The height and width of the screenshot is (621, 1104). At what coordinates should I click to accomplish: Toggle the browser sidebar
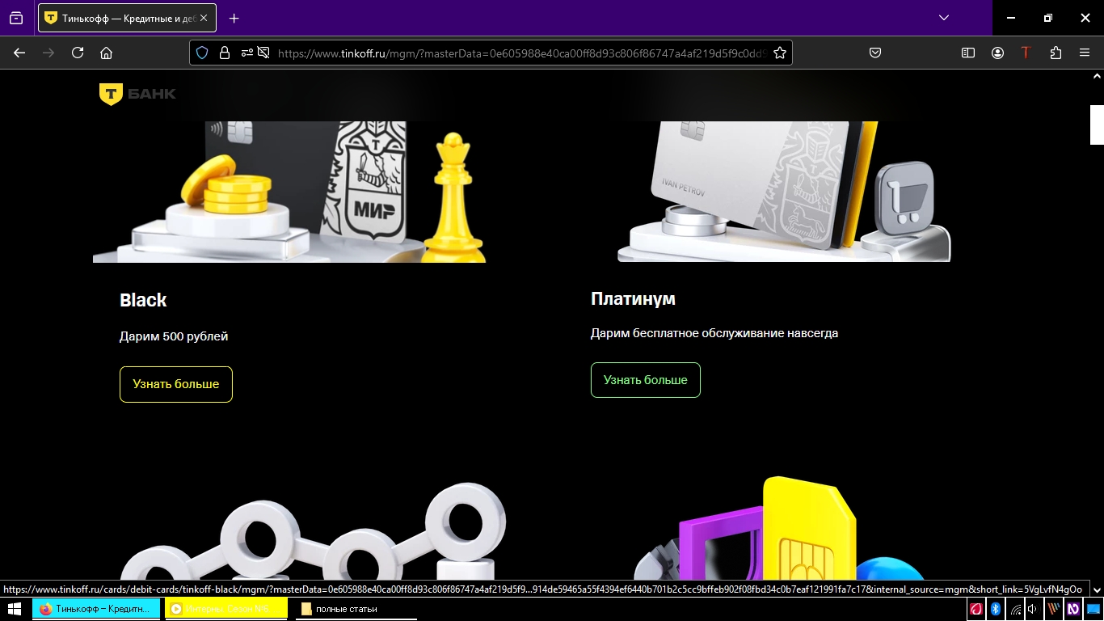coord(968,53)
